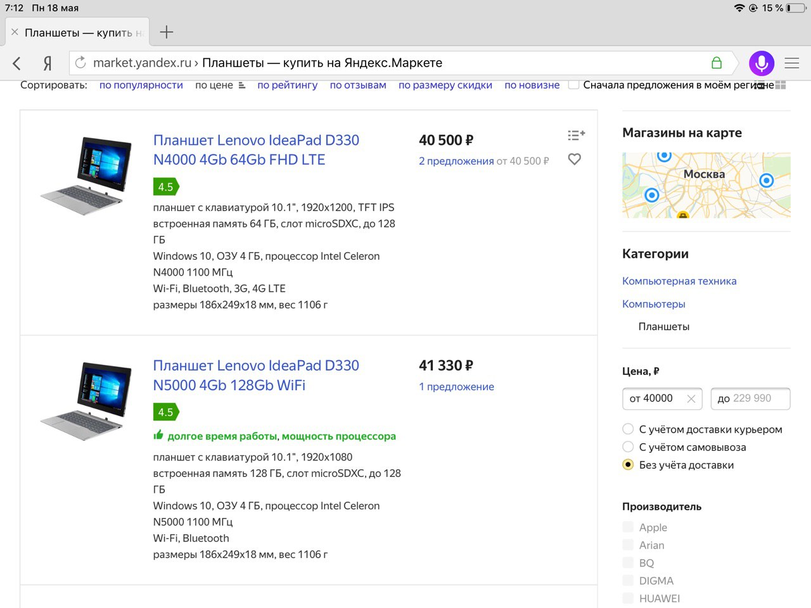Open Lenovo IdeaPad D330 N4000 product title
Viewport: 811px width, 608px height.
click(x=256, y=150)
